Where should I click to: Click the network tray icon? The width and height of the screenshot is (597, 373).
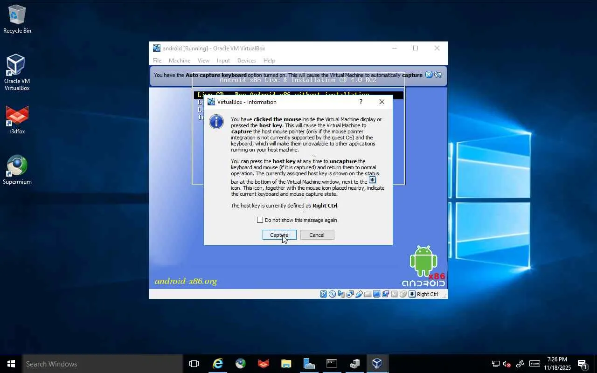click(495, 364)
